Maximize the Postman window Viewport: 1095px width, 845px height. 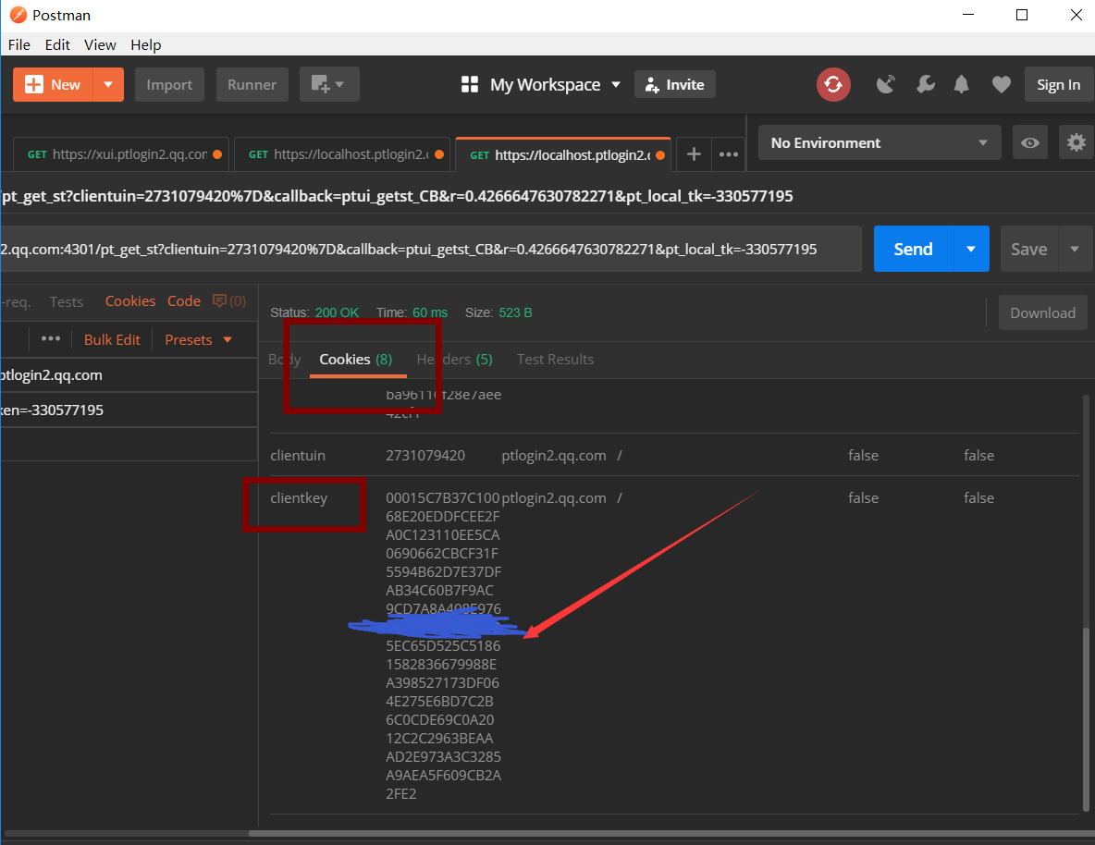point(1022,15)
